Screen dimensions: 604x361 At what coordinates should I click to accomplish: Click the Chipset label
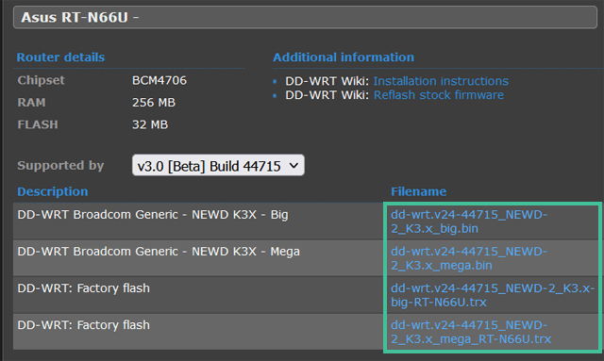tap(41, 80)
